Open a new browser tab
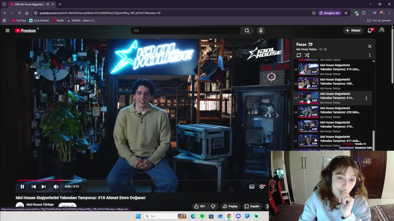 coord(60,4)
